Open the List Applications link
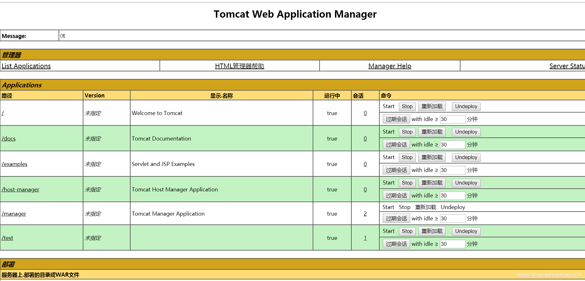Viewport: 585px width, 281px height. 26,66
